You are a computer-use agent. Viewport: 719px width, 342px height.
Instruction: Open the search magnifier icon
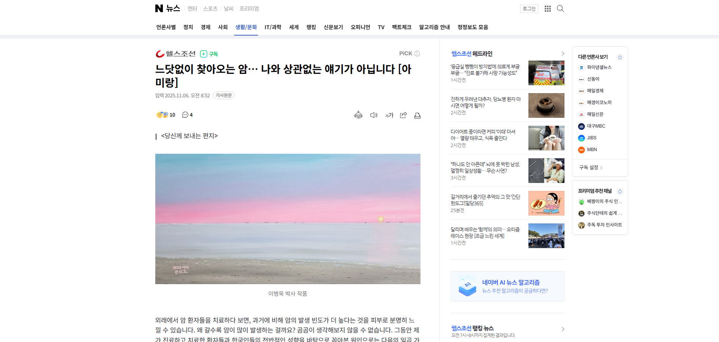point(560,8)
